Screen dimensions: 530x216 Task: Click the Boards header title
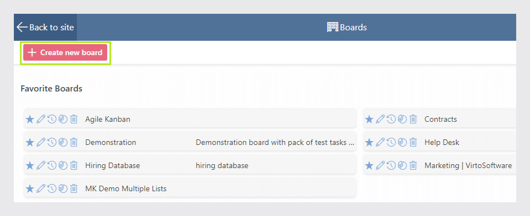coord(347,28)
